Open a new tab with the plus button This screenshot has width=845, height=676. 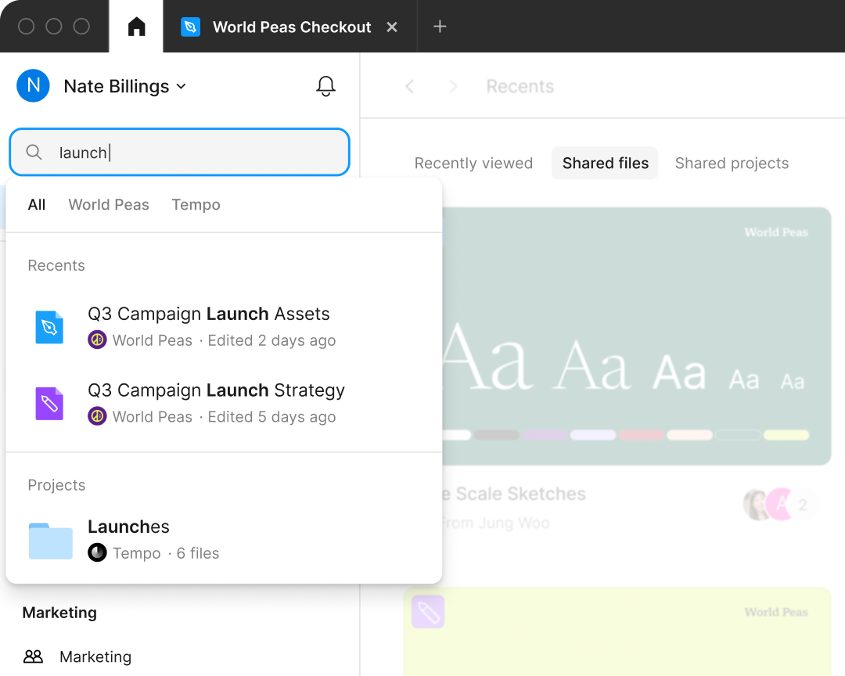click(440, 26)
